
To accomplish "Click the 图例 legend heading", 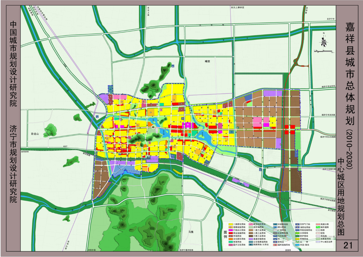I will [225, 234].
